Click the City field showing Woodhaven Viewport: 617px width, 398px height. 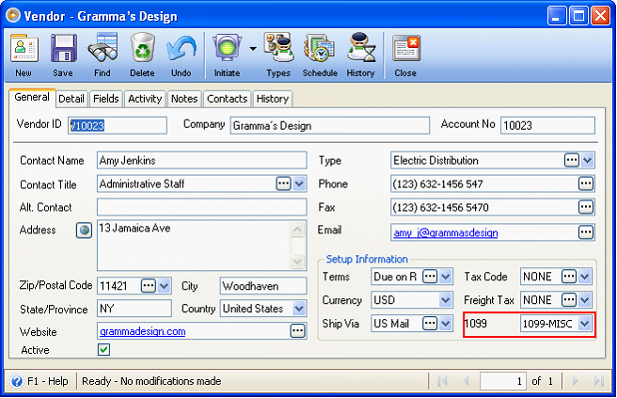tap(263, 286)
